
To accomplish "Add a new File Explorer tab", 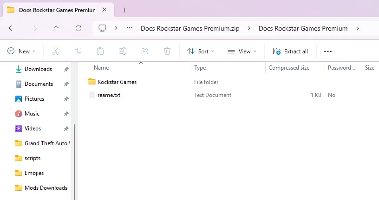I will (124, 10).
